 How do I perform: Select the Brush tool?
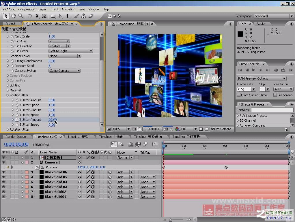pyautogui.click(x=76, y=16)
